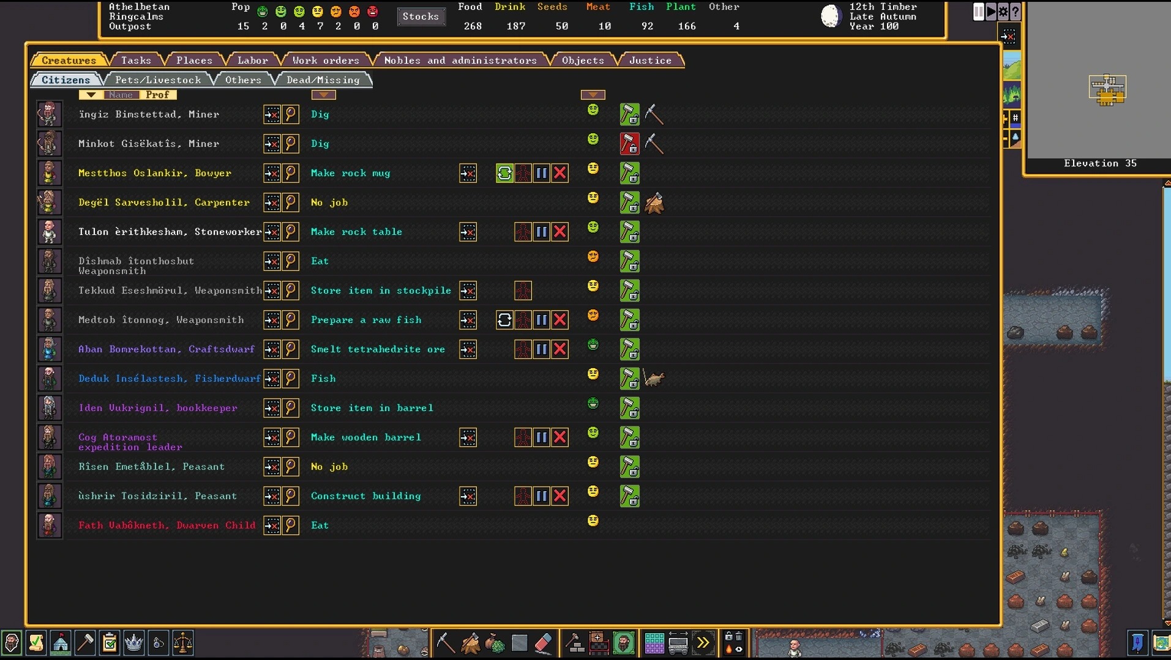The height and width of the screenshot is (660, 1171).
Task: Open the help question mark icon
Action: coord(1015,11)
